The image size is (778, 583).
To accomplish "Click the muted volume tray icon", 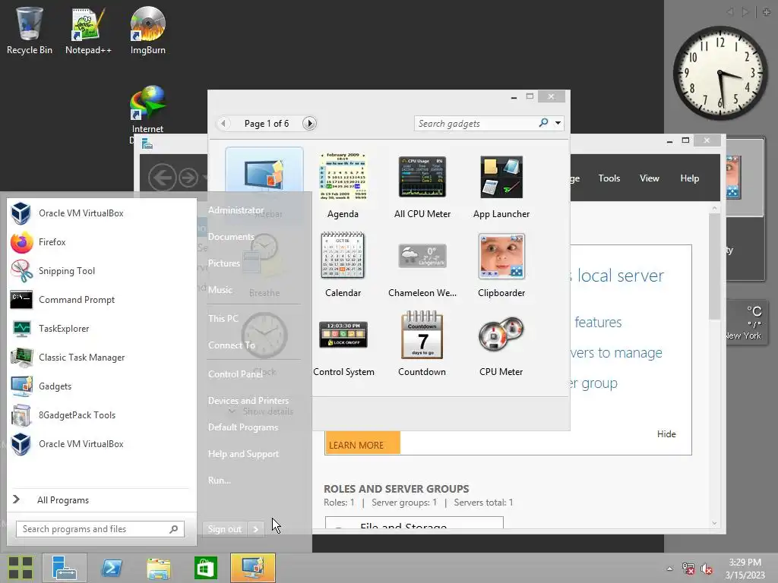I will coord(707,569).
